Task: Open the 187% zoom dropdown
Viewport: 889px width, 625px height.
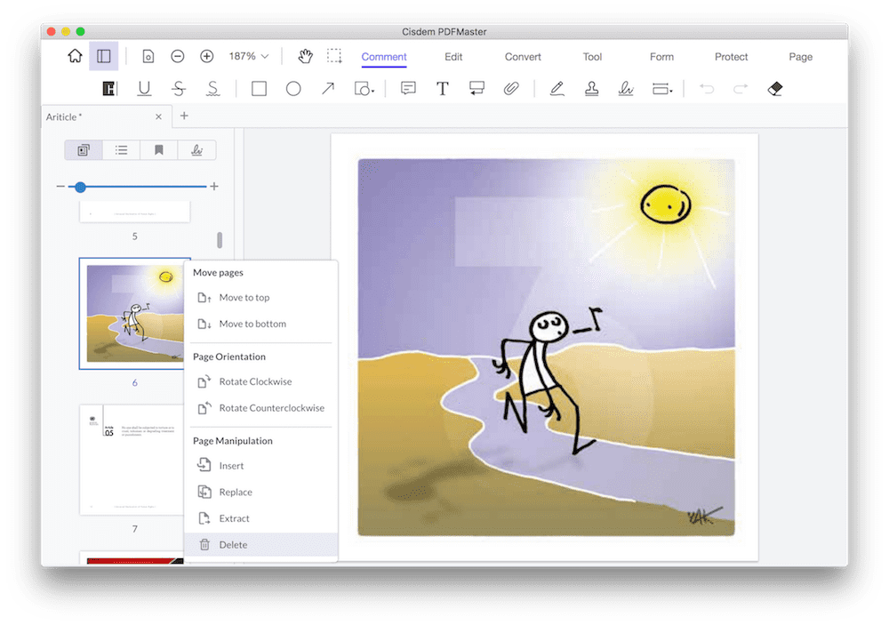Action: pos(248,56)
